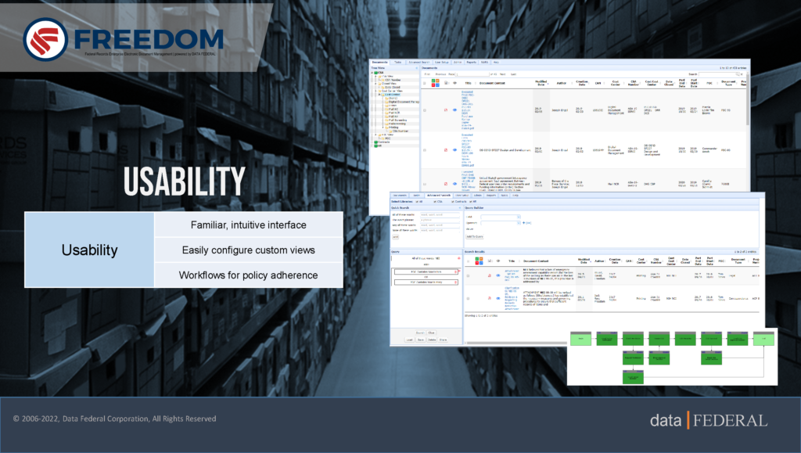801x453 pixels.
Task: Open PDF icon of third document row in Documents window
Action: 445,183
